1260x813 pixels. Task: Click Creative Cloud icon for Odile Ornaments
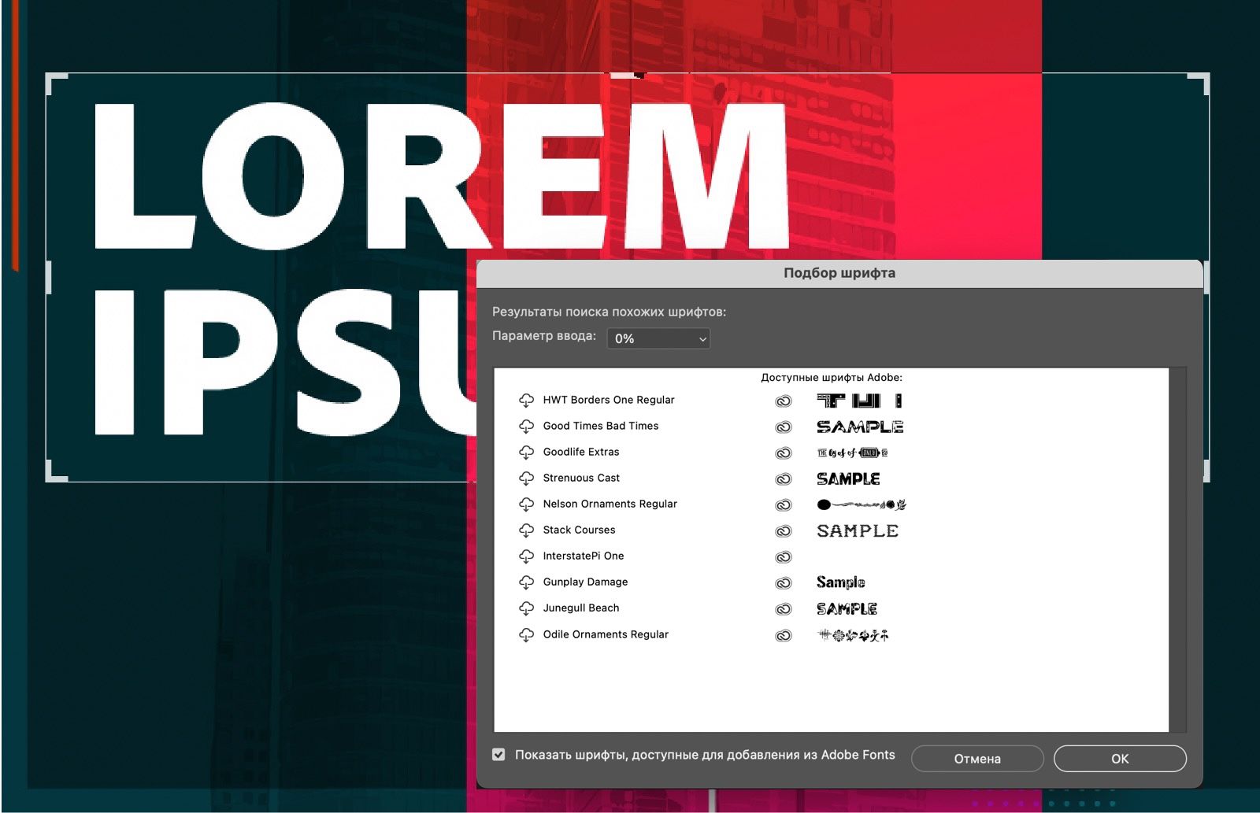click(x=784, y=636)
